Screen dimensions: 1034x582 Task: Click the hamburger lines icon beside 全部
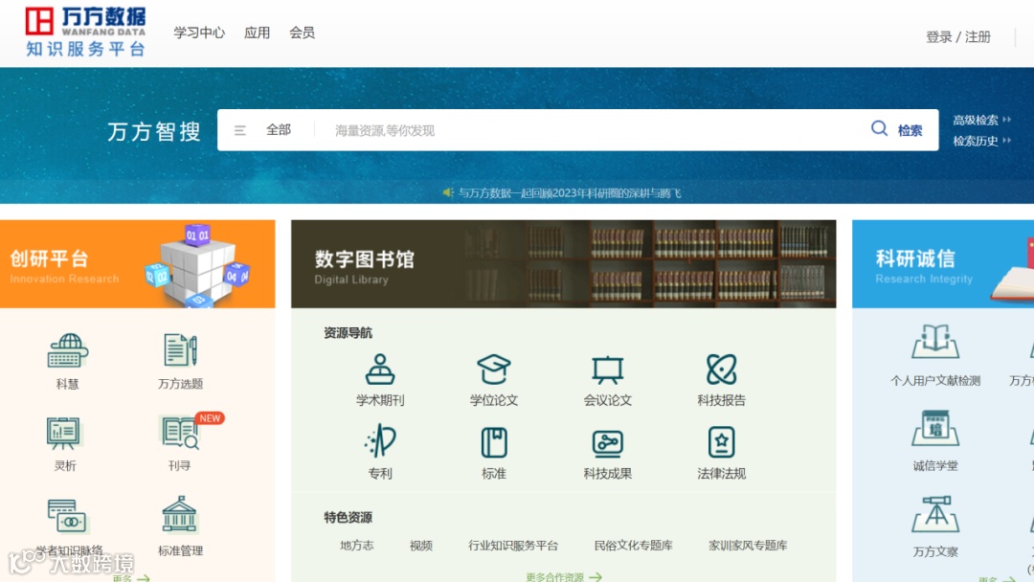[x=240, y=130]
